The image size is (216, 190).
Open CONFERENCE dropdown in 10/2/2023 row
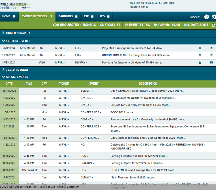[91, 112]
